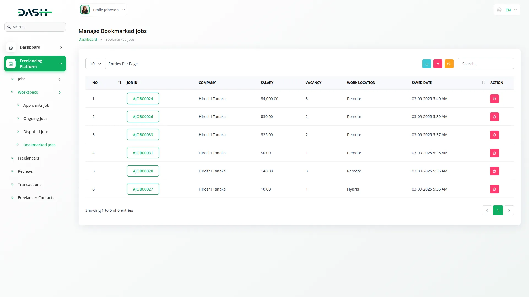
Task: Select page 1 in the pagination control
Action: 498,210
